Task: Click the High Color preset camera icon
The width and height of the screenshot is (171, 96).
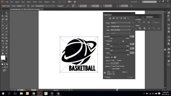Action: point(114,18)
